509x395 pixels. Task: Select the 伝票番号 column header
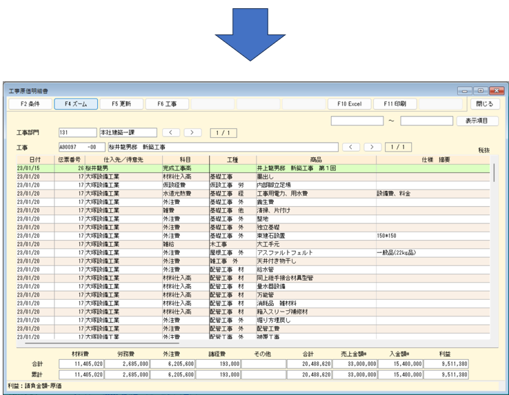pyautogui.click(x=70, y=160)
